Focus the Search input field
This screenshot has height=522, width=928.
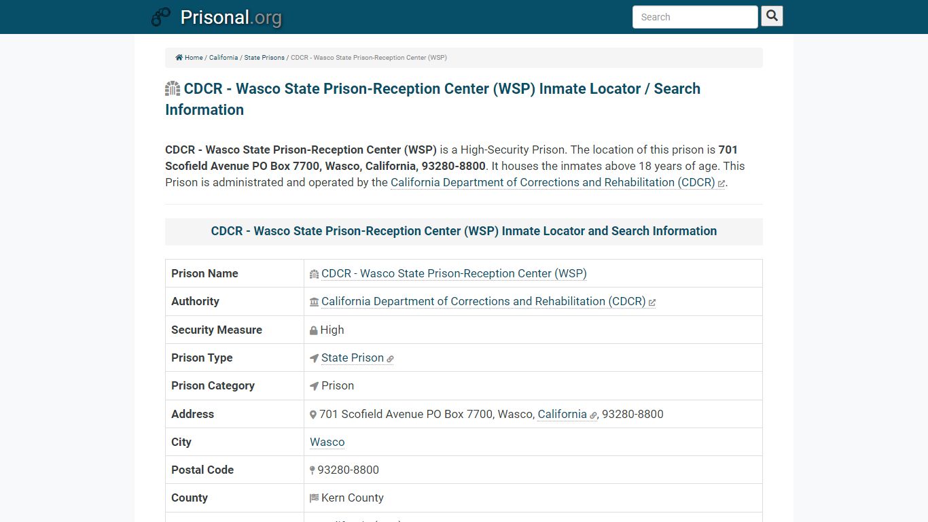(x=695, y=17)
